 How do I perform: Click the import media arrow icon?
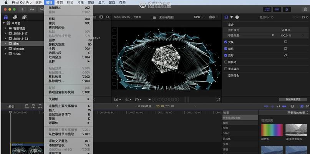23,9
